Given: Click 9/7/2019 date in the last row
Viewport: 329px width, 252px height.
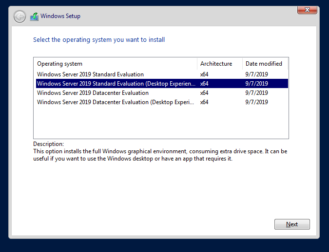Looking at the screenshot, I should (256, 102).
